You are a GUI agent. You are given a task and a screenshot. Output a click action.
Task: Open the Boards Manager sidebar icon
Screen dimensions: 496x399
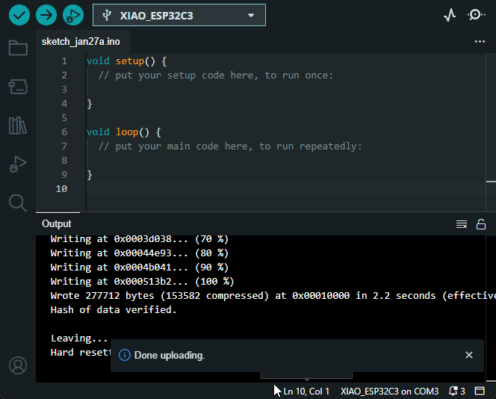tap(18, 87)
